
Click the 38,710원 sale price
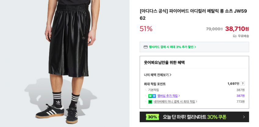coord(237,29)
